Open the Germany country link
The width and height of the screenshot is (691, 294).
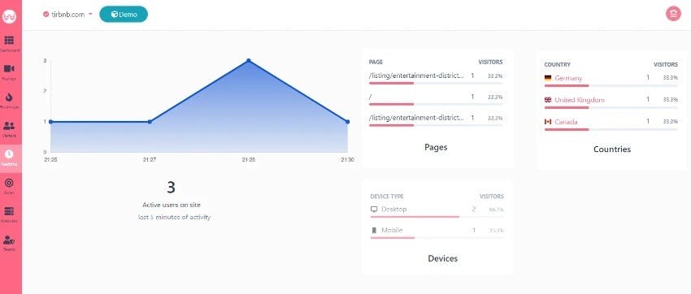click(x=568, y=78)
